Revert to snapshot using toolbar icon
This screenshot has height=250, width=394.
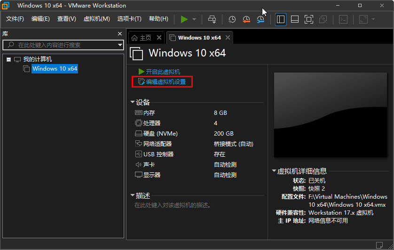pyautogui.click(x=246, y=19)
